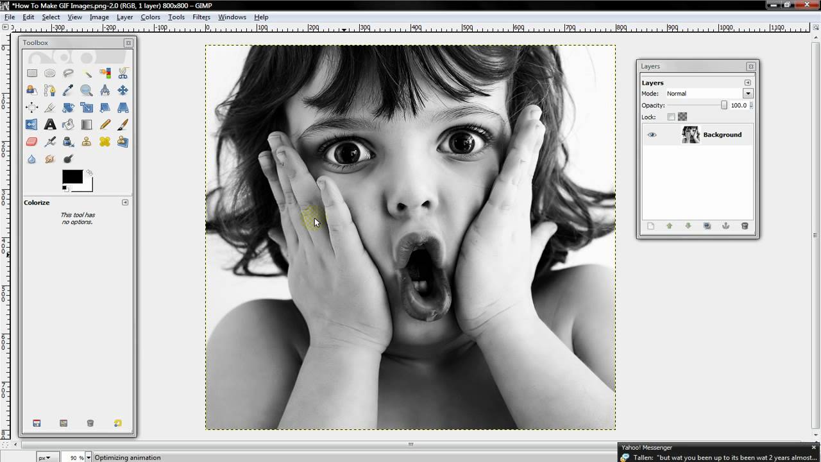Anchor the floating layer button

pyautogui.click(x=725, y=226)
